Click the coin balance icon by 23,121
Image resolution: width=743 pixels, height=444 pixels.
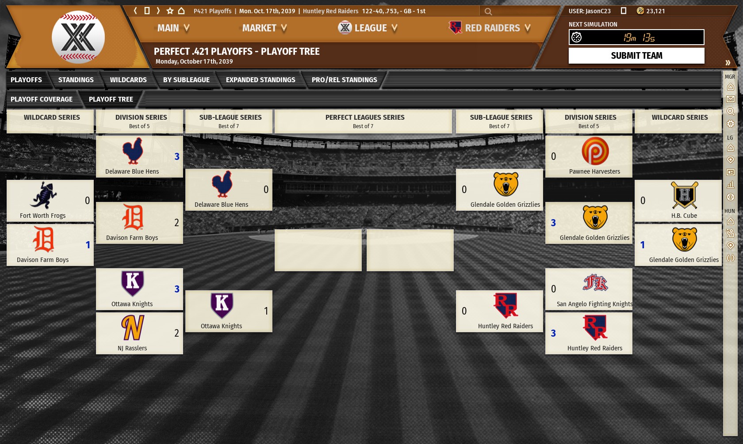tap(640, 11)
